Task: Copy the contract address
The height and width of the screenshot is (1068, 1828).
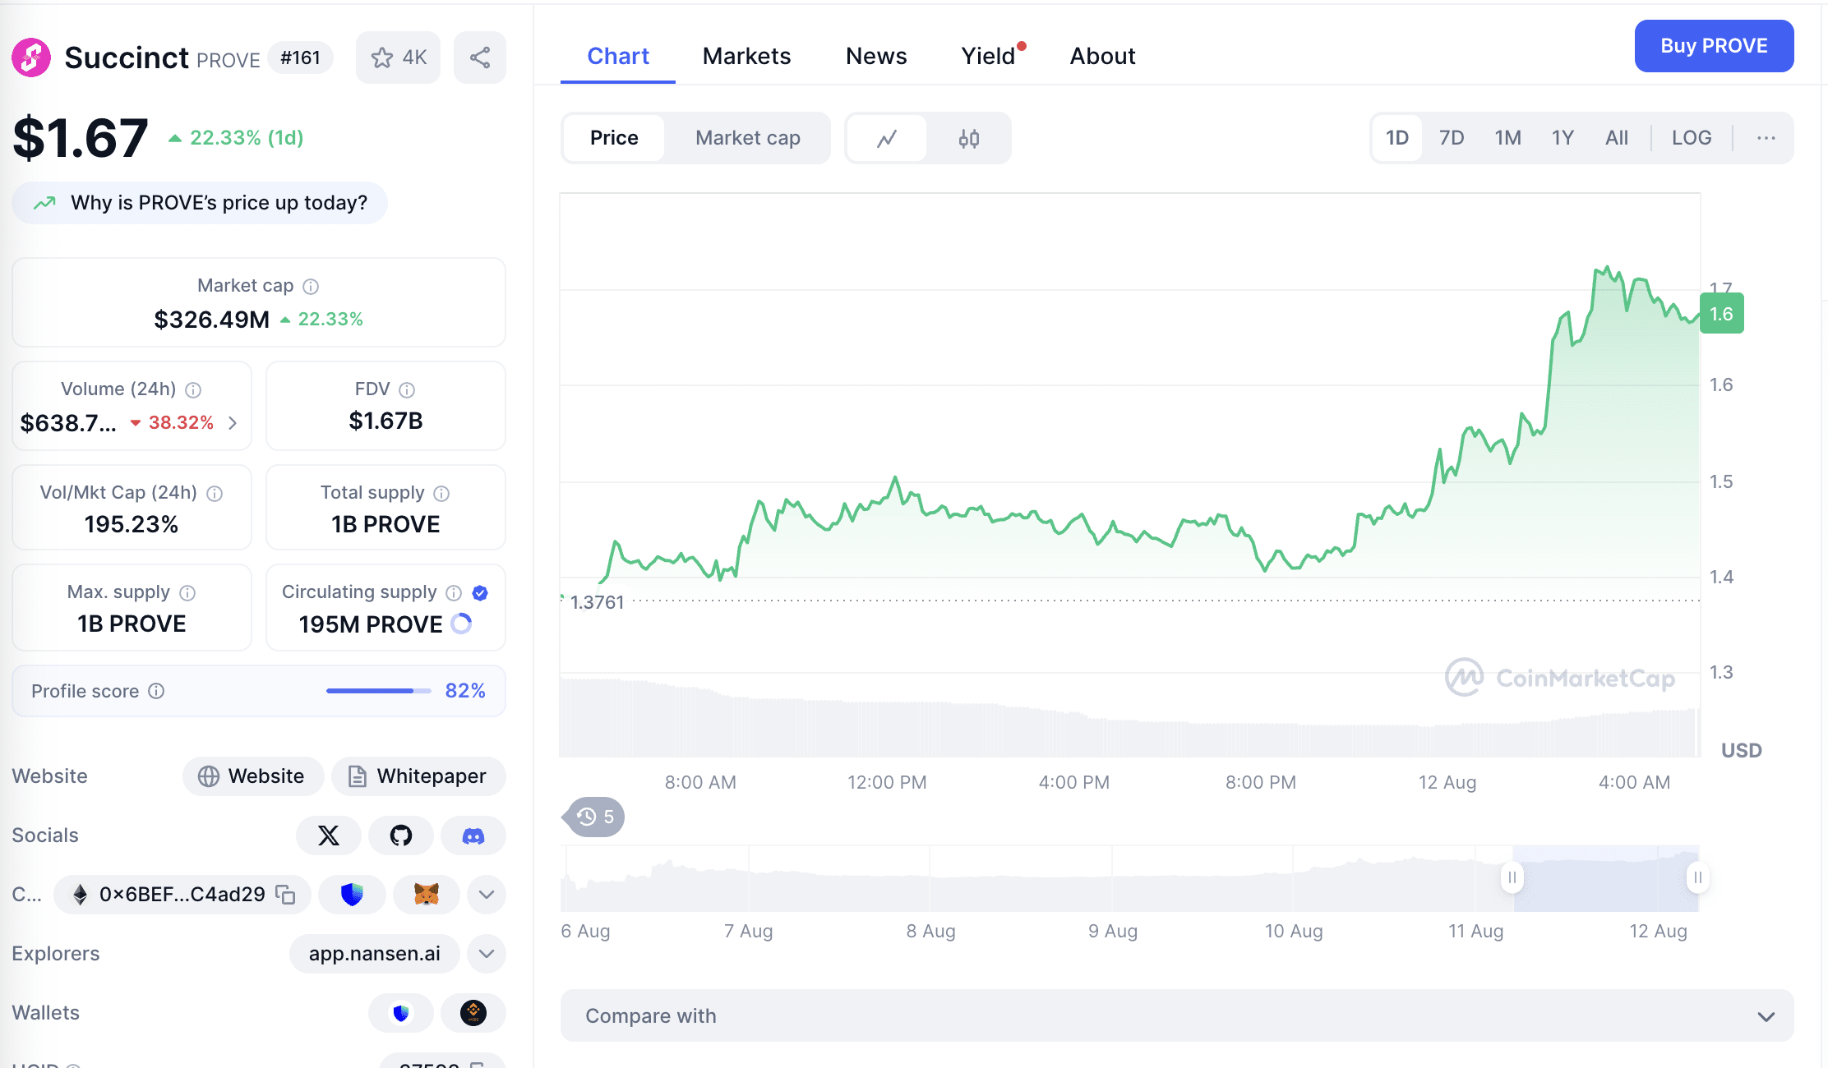Action: pyautogui.click(x=285, y=894)
